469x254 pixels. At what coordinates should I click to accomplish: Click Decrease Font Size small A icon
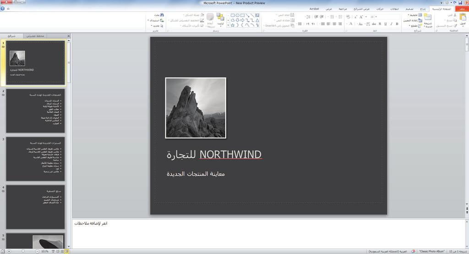pos(355,17)
